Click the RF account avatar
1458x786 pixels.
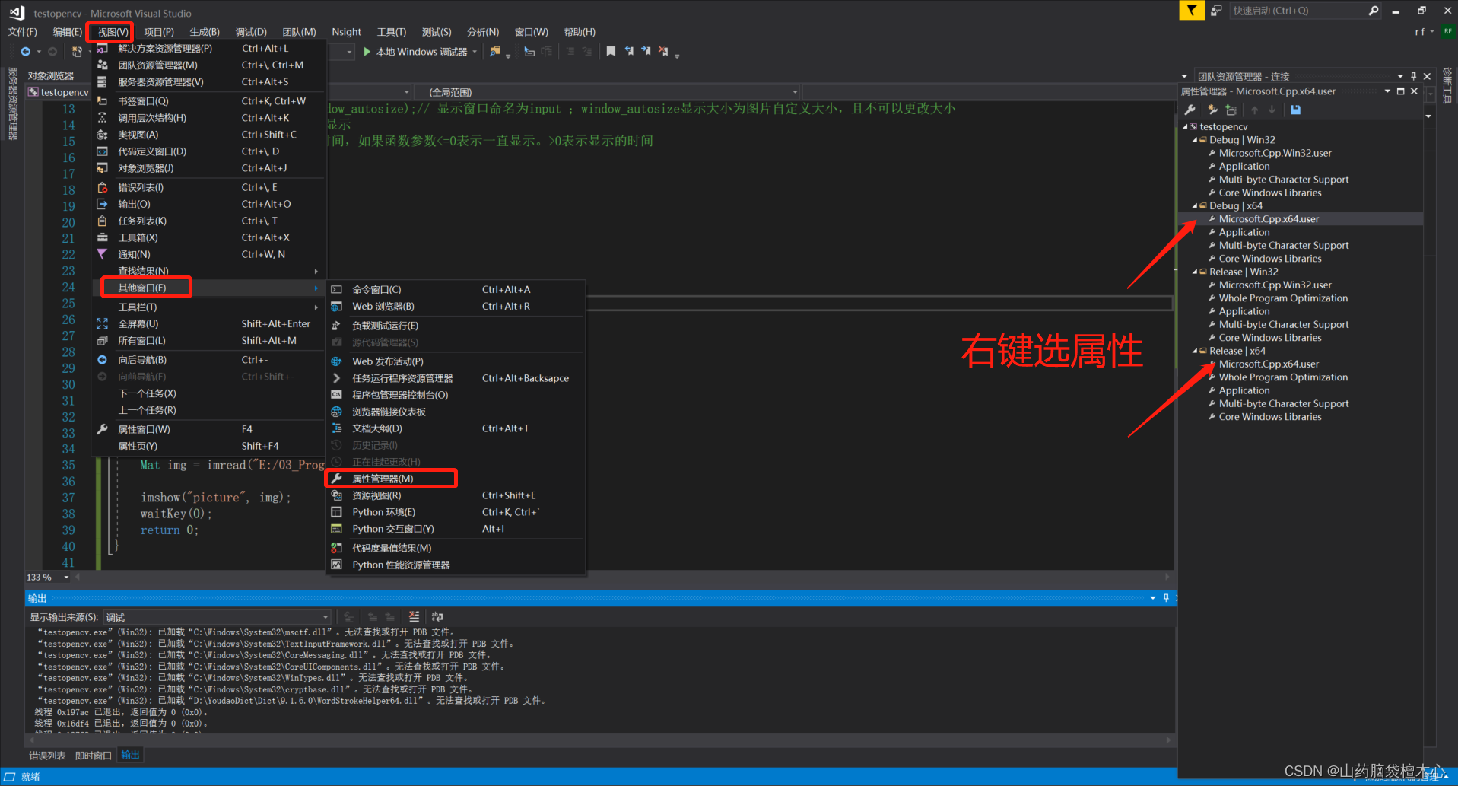(x=1447, y=31)
